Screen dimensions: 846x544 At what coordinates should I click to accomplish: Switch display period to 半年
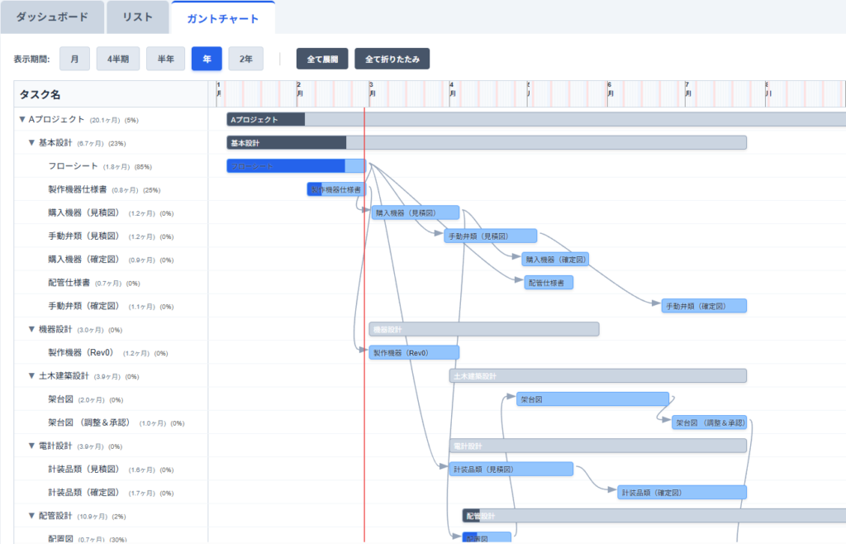(165, 60)
